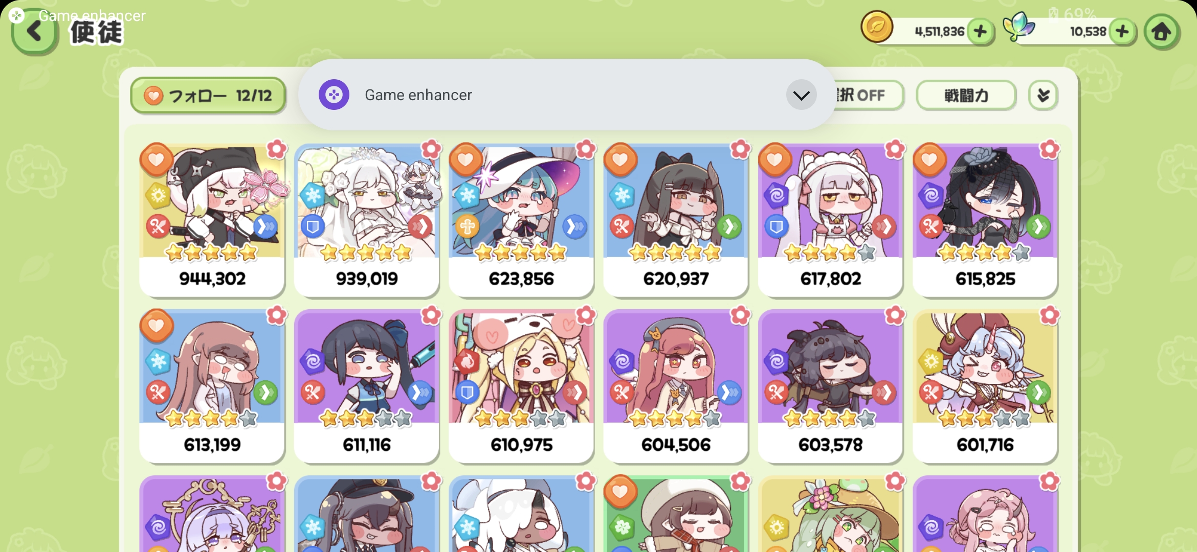Image resolution: width=1197 pixels, height=552 pixels.
Task: Open character card with power 939,019
Action: pyautogui.click(x=367, y=220)
